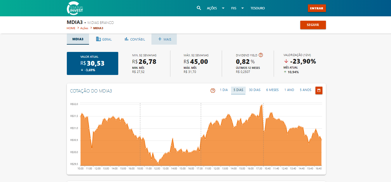Click the Status Invest logo
The height and width of the screenshot is (182, 391).
(x=75, y=8)
